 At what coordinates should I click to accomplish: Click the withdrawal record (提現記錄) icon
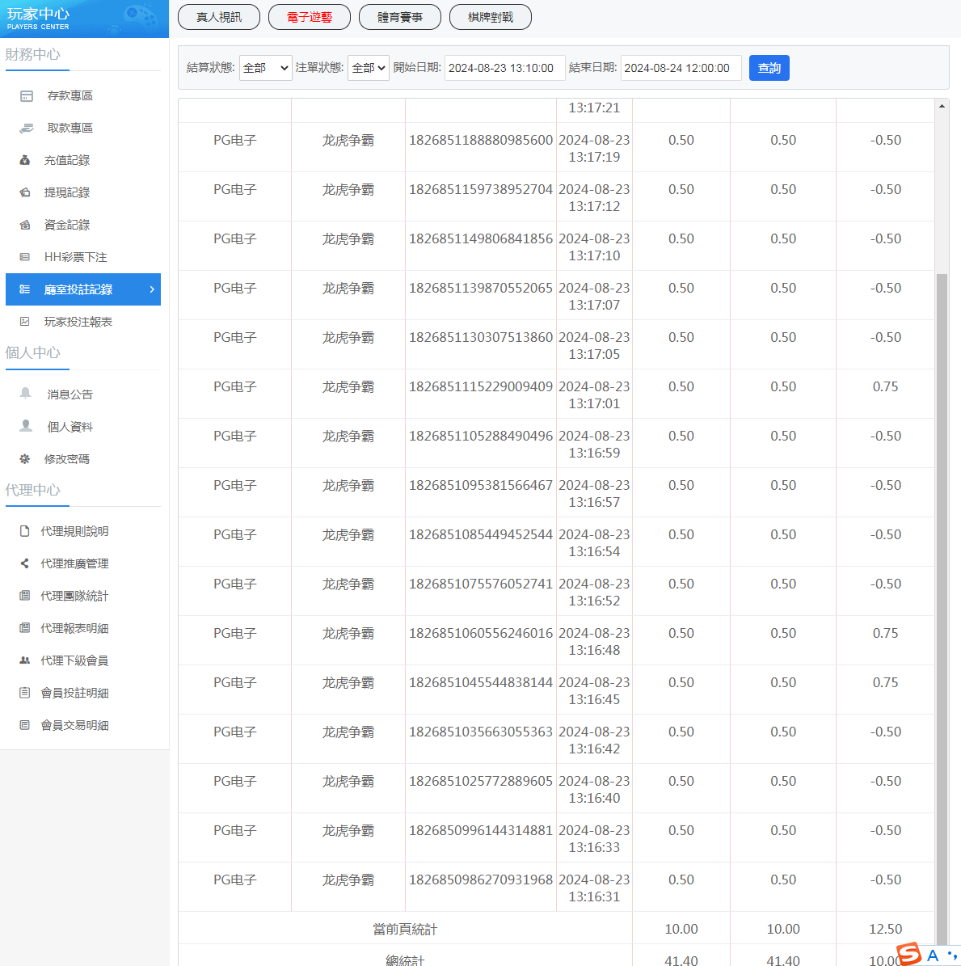tap(25, 193)
